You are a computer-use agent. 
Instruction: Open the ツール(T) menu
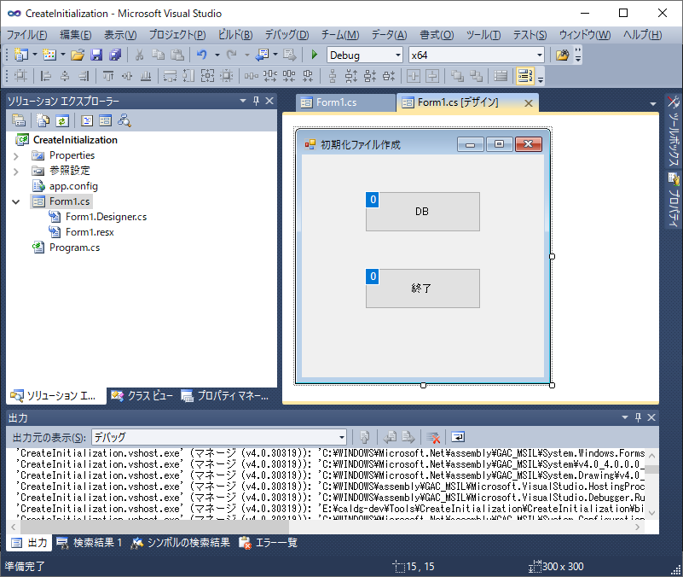click(483, 35)
